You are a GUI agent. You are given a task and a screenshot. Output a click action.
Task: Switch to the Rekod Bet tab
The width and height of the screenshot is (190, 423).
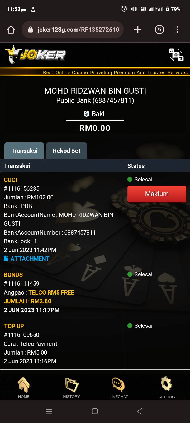[x=66, y=151]
